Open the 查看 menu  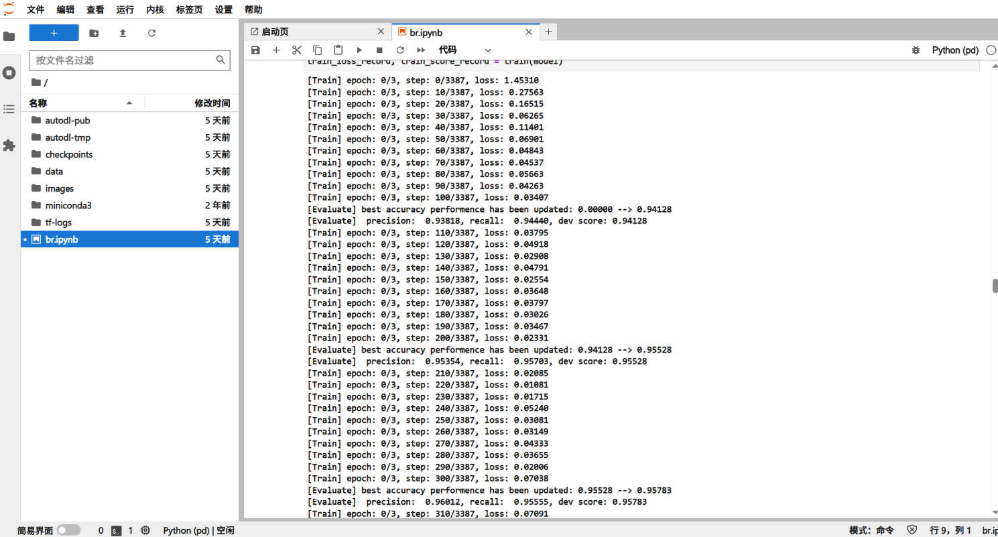[x=95, y=9]
